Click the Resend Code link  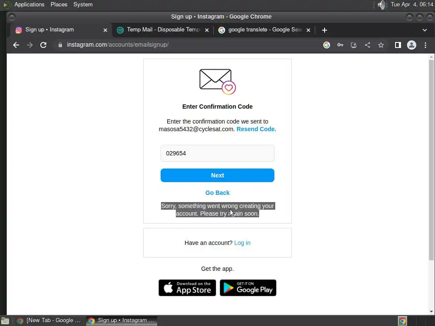256,129
